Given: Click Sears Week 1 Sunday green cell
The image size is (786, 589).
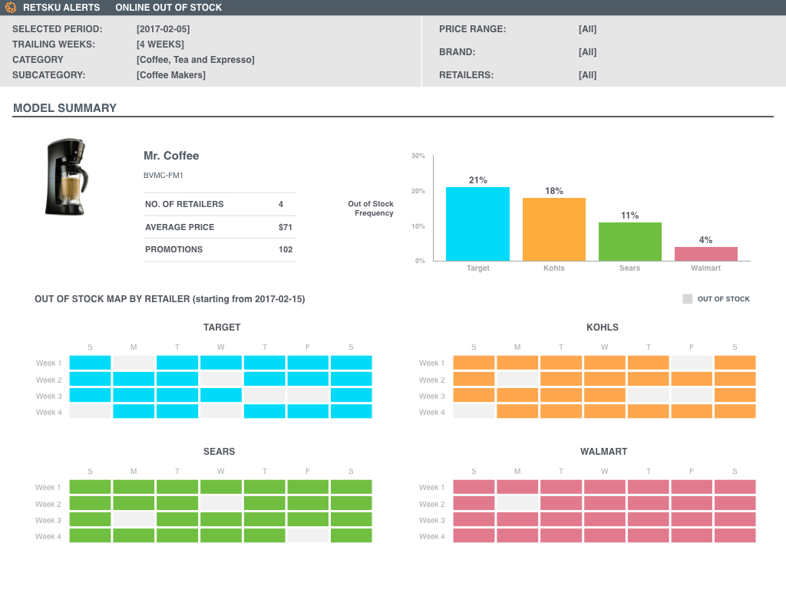Looking at the screenshot, I should (91, 487).
